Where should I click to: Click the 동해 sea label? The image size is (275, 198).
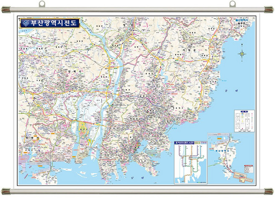(x=231, y=91)
